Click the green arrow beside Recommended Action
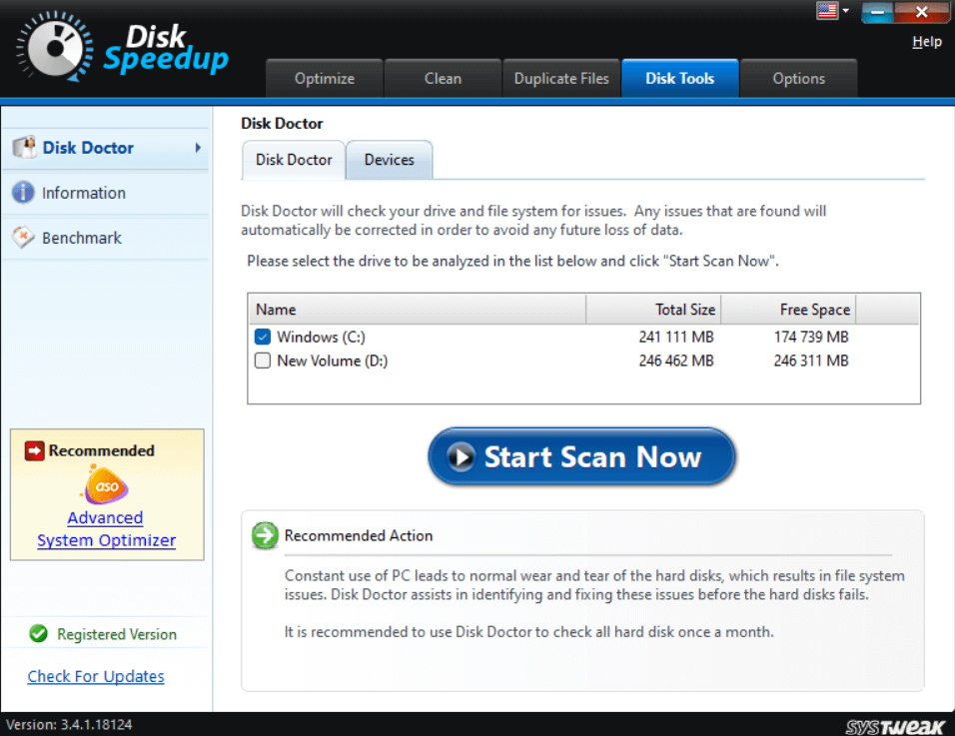This screenshot has height=736, width=955. pos(265,536)
